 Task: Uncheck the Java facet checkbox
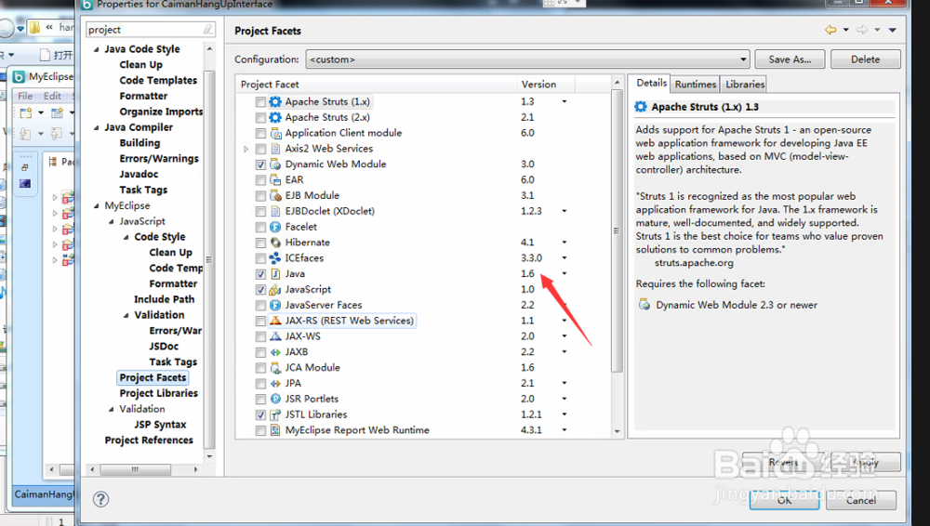tap(260, 274)
